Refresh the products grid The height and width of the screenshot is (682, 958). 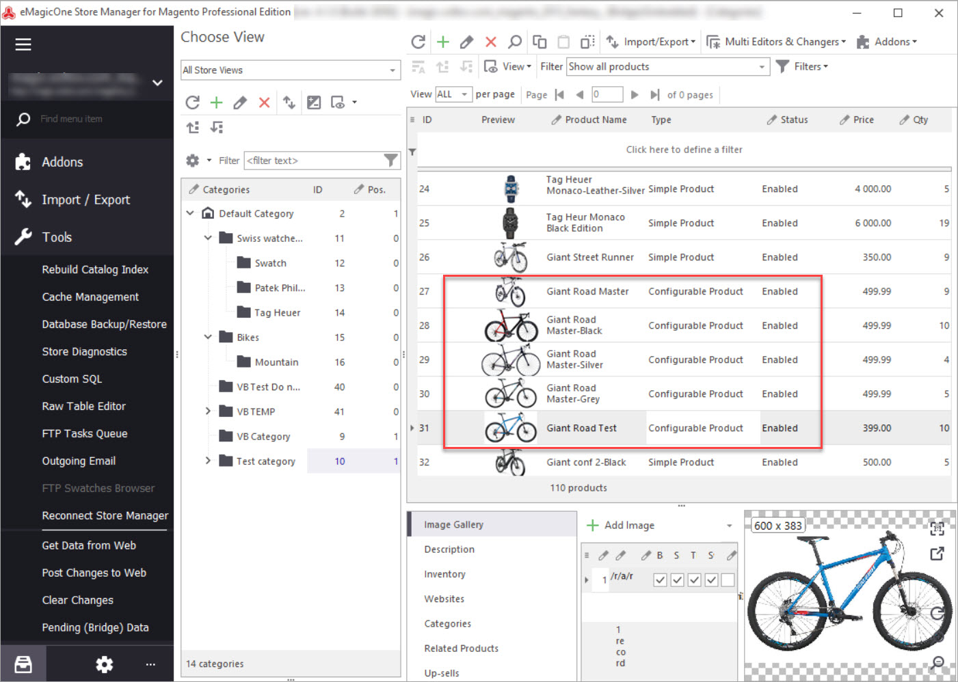pos(418,42)
